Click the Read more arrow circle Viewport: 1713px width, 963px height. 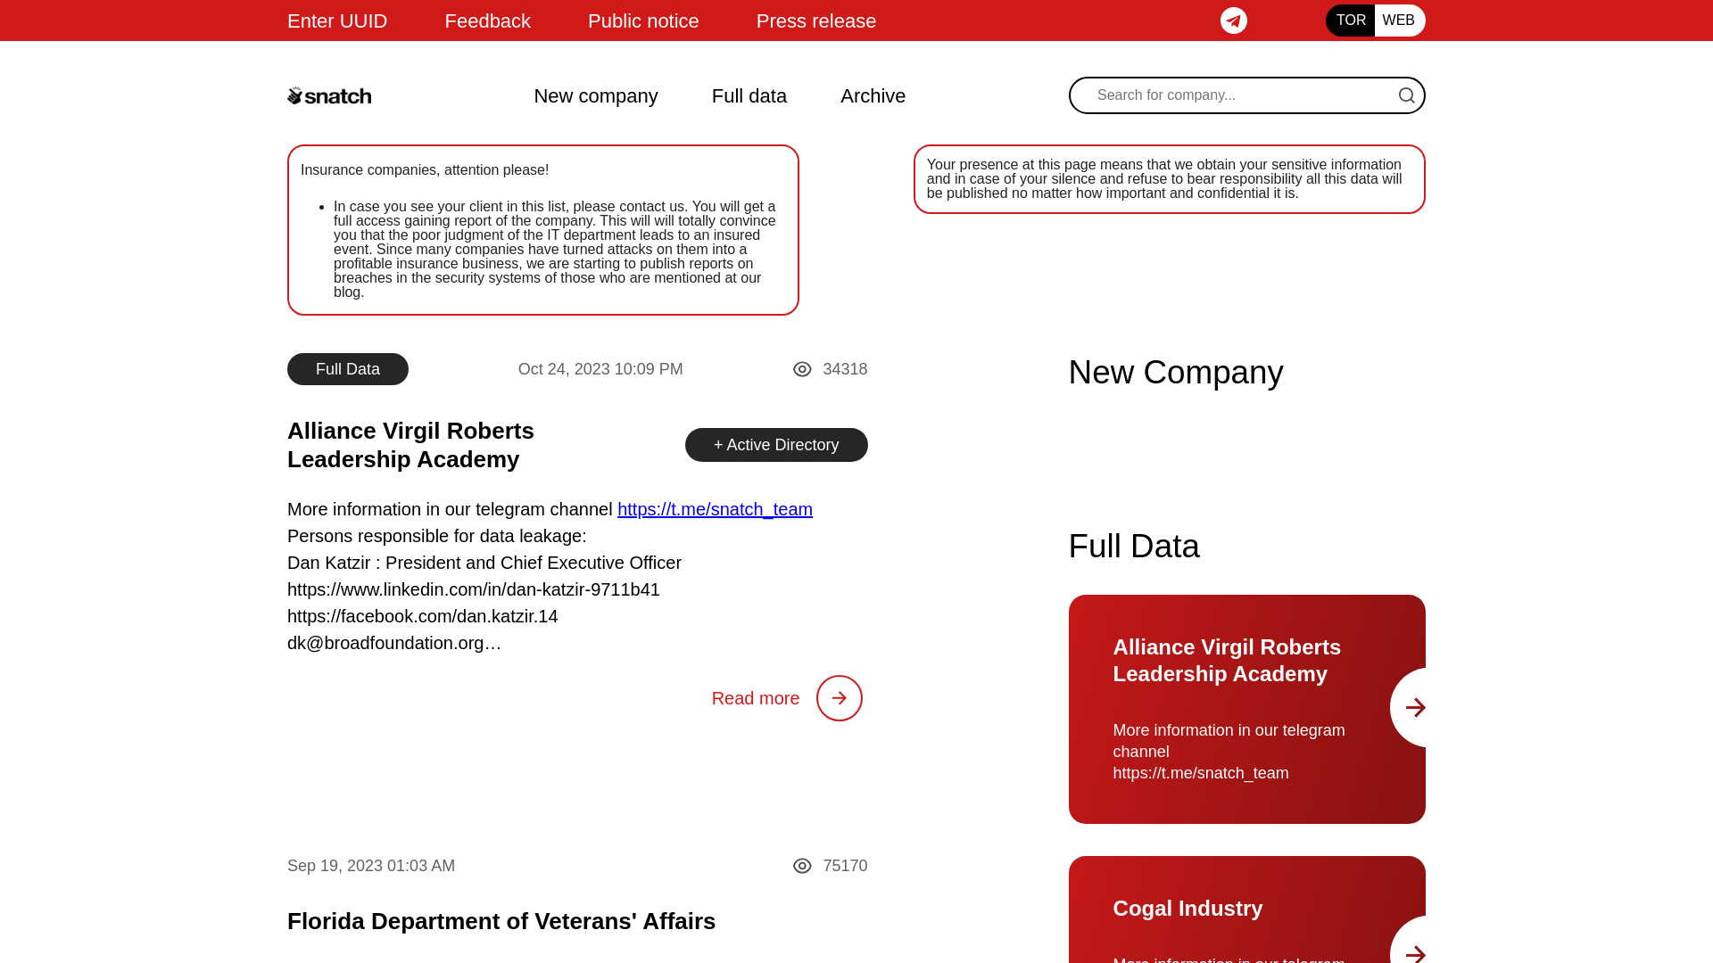click(x=839, y=698)
